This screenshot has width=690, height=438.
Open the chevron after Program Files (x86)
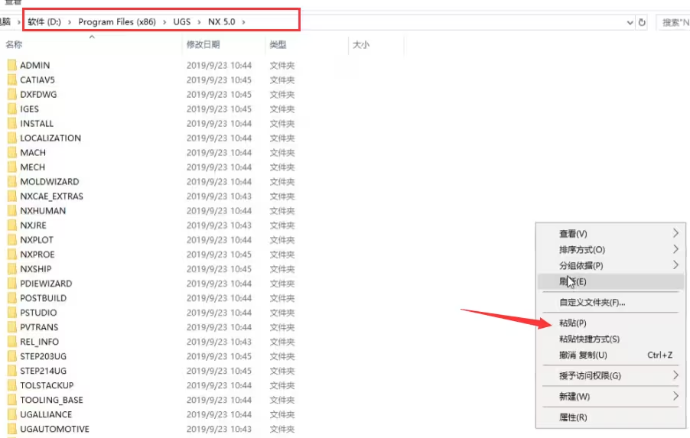[164, 22]
